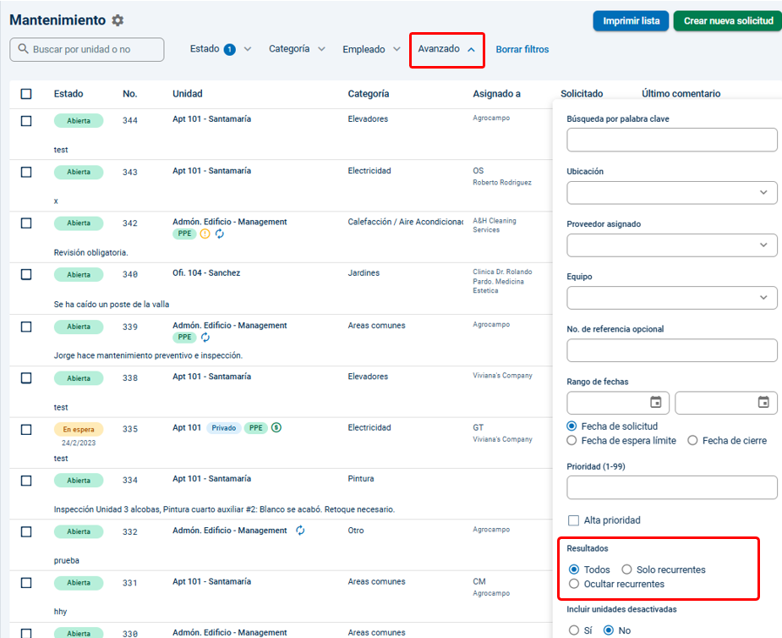
Task: Click Pintura category of request 334
Action: point(361,479)
